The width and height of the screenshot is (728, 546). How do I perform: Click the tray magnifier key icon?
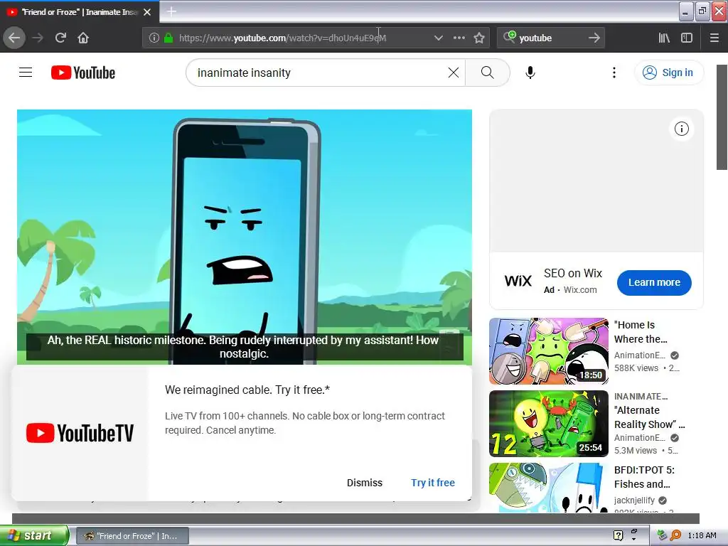click(x=675, y=535)
